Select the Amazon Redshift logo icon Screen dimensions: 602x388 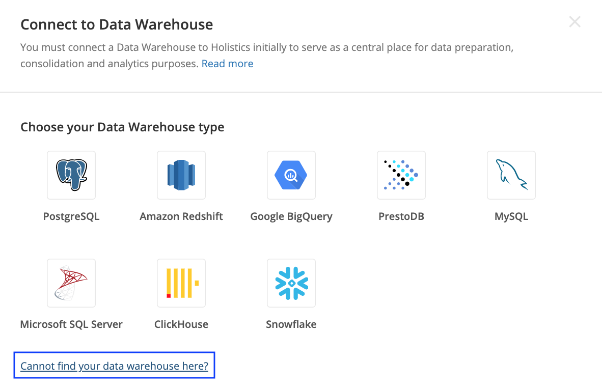[181, 175]
